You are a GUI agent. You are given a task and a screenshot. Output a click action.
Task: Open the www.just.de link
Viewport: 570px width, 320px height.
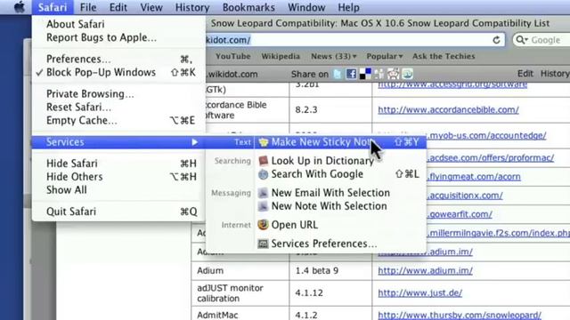pos(419,292)
